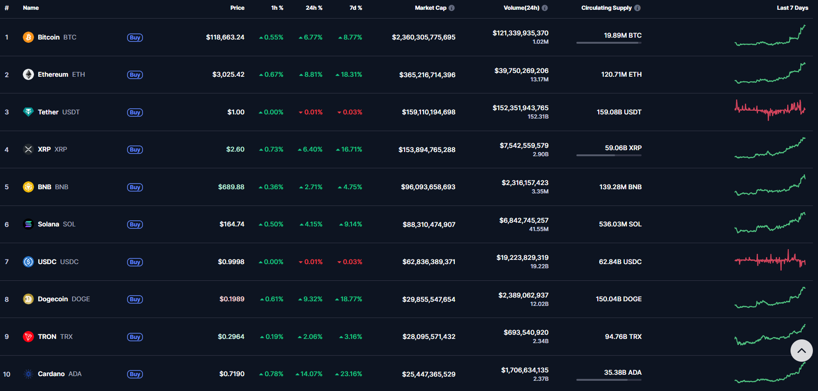Sort table by Price column header
The height and width of the screenshot is (391, 818).
(x=237, y=8)
